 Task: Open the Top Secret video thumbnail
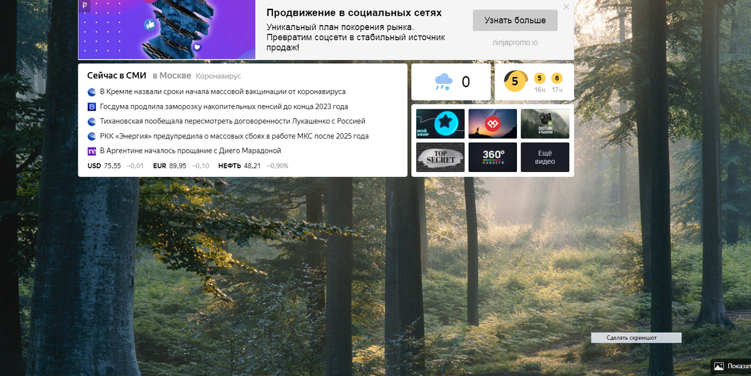point(440,157)
